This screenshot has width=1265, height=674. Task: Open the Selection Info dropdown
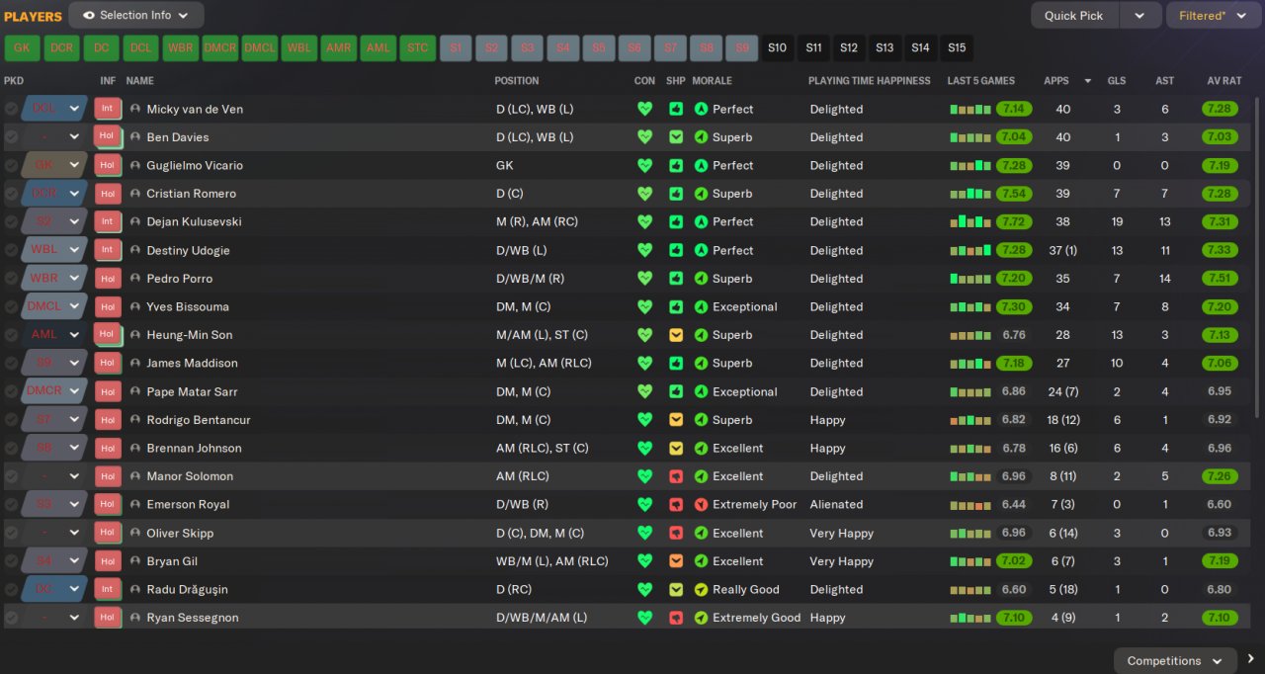136,15
